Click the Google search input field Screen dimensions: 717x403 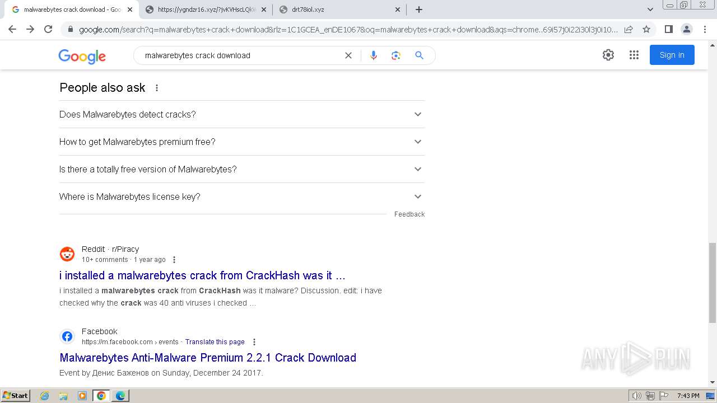point(241,55)
